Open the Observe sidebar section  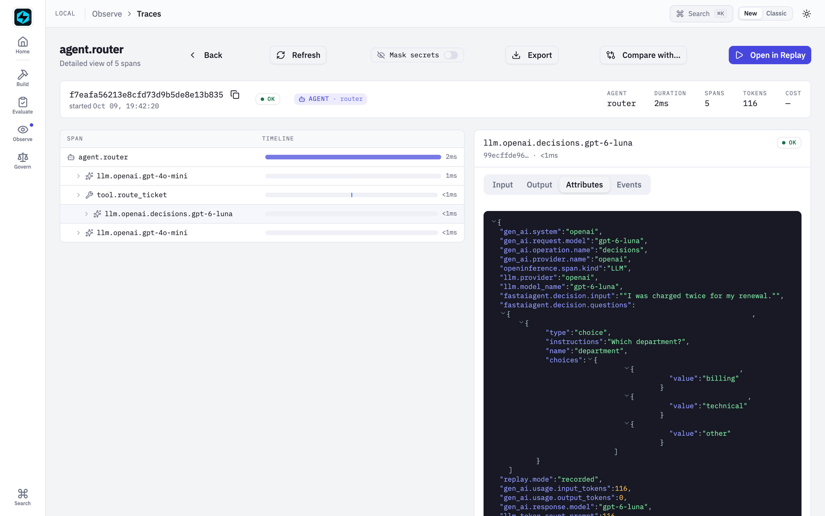coord(23,133)
